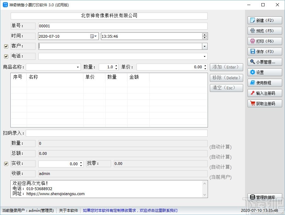Click 获取注册码 to get a registration code
285x215 pixels.
(265, 104)
